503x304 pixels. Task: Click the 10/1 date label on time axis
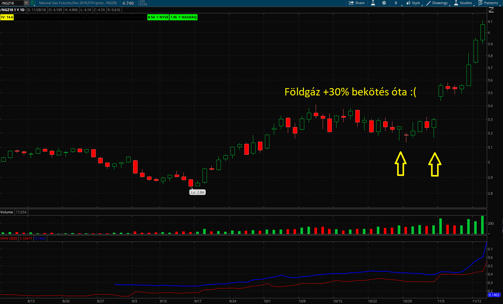tap(267, 301)
